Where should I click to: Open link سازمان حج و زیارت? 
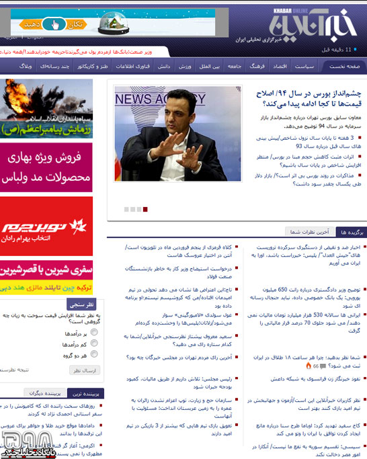point(181,408)
